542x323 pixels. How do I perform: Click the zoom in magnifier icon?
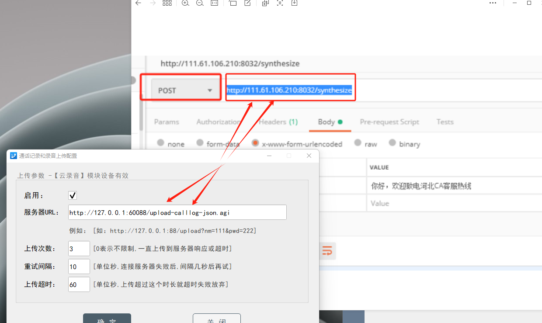185,3
